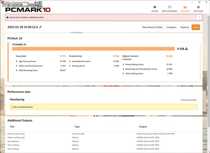Expand Video Conferencing Score
This screenshot has width=210, height=153.
[17, 66]
